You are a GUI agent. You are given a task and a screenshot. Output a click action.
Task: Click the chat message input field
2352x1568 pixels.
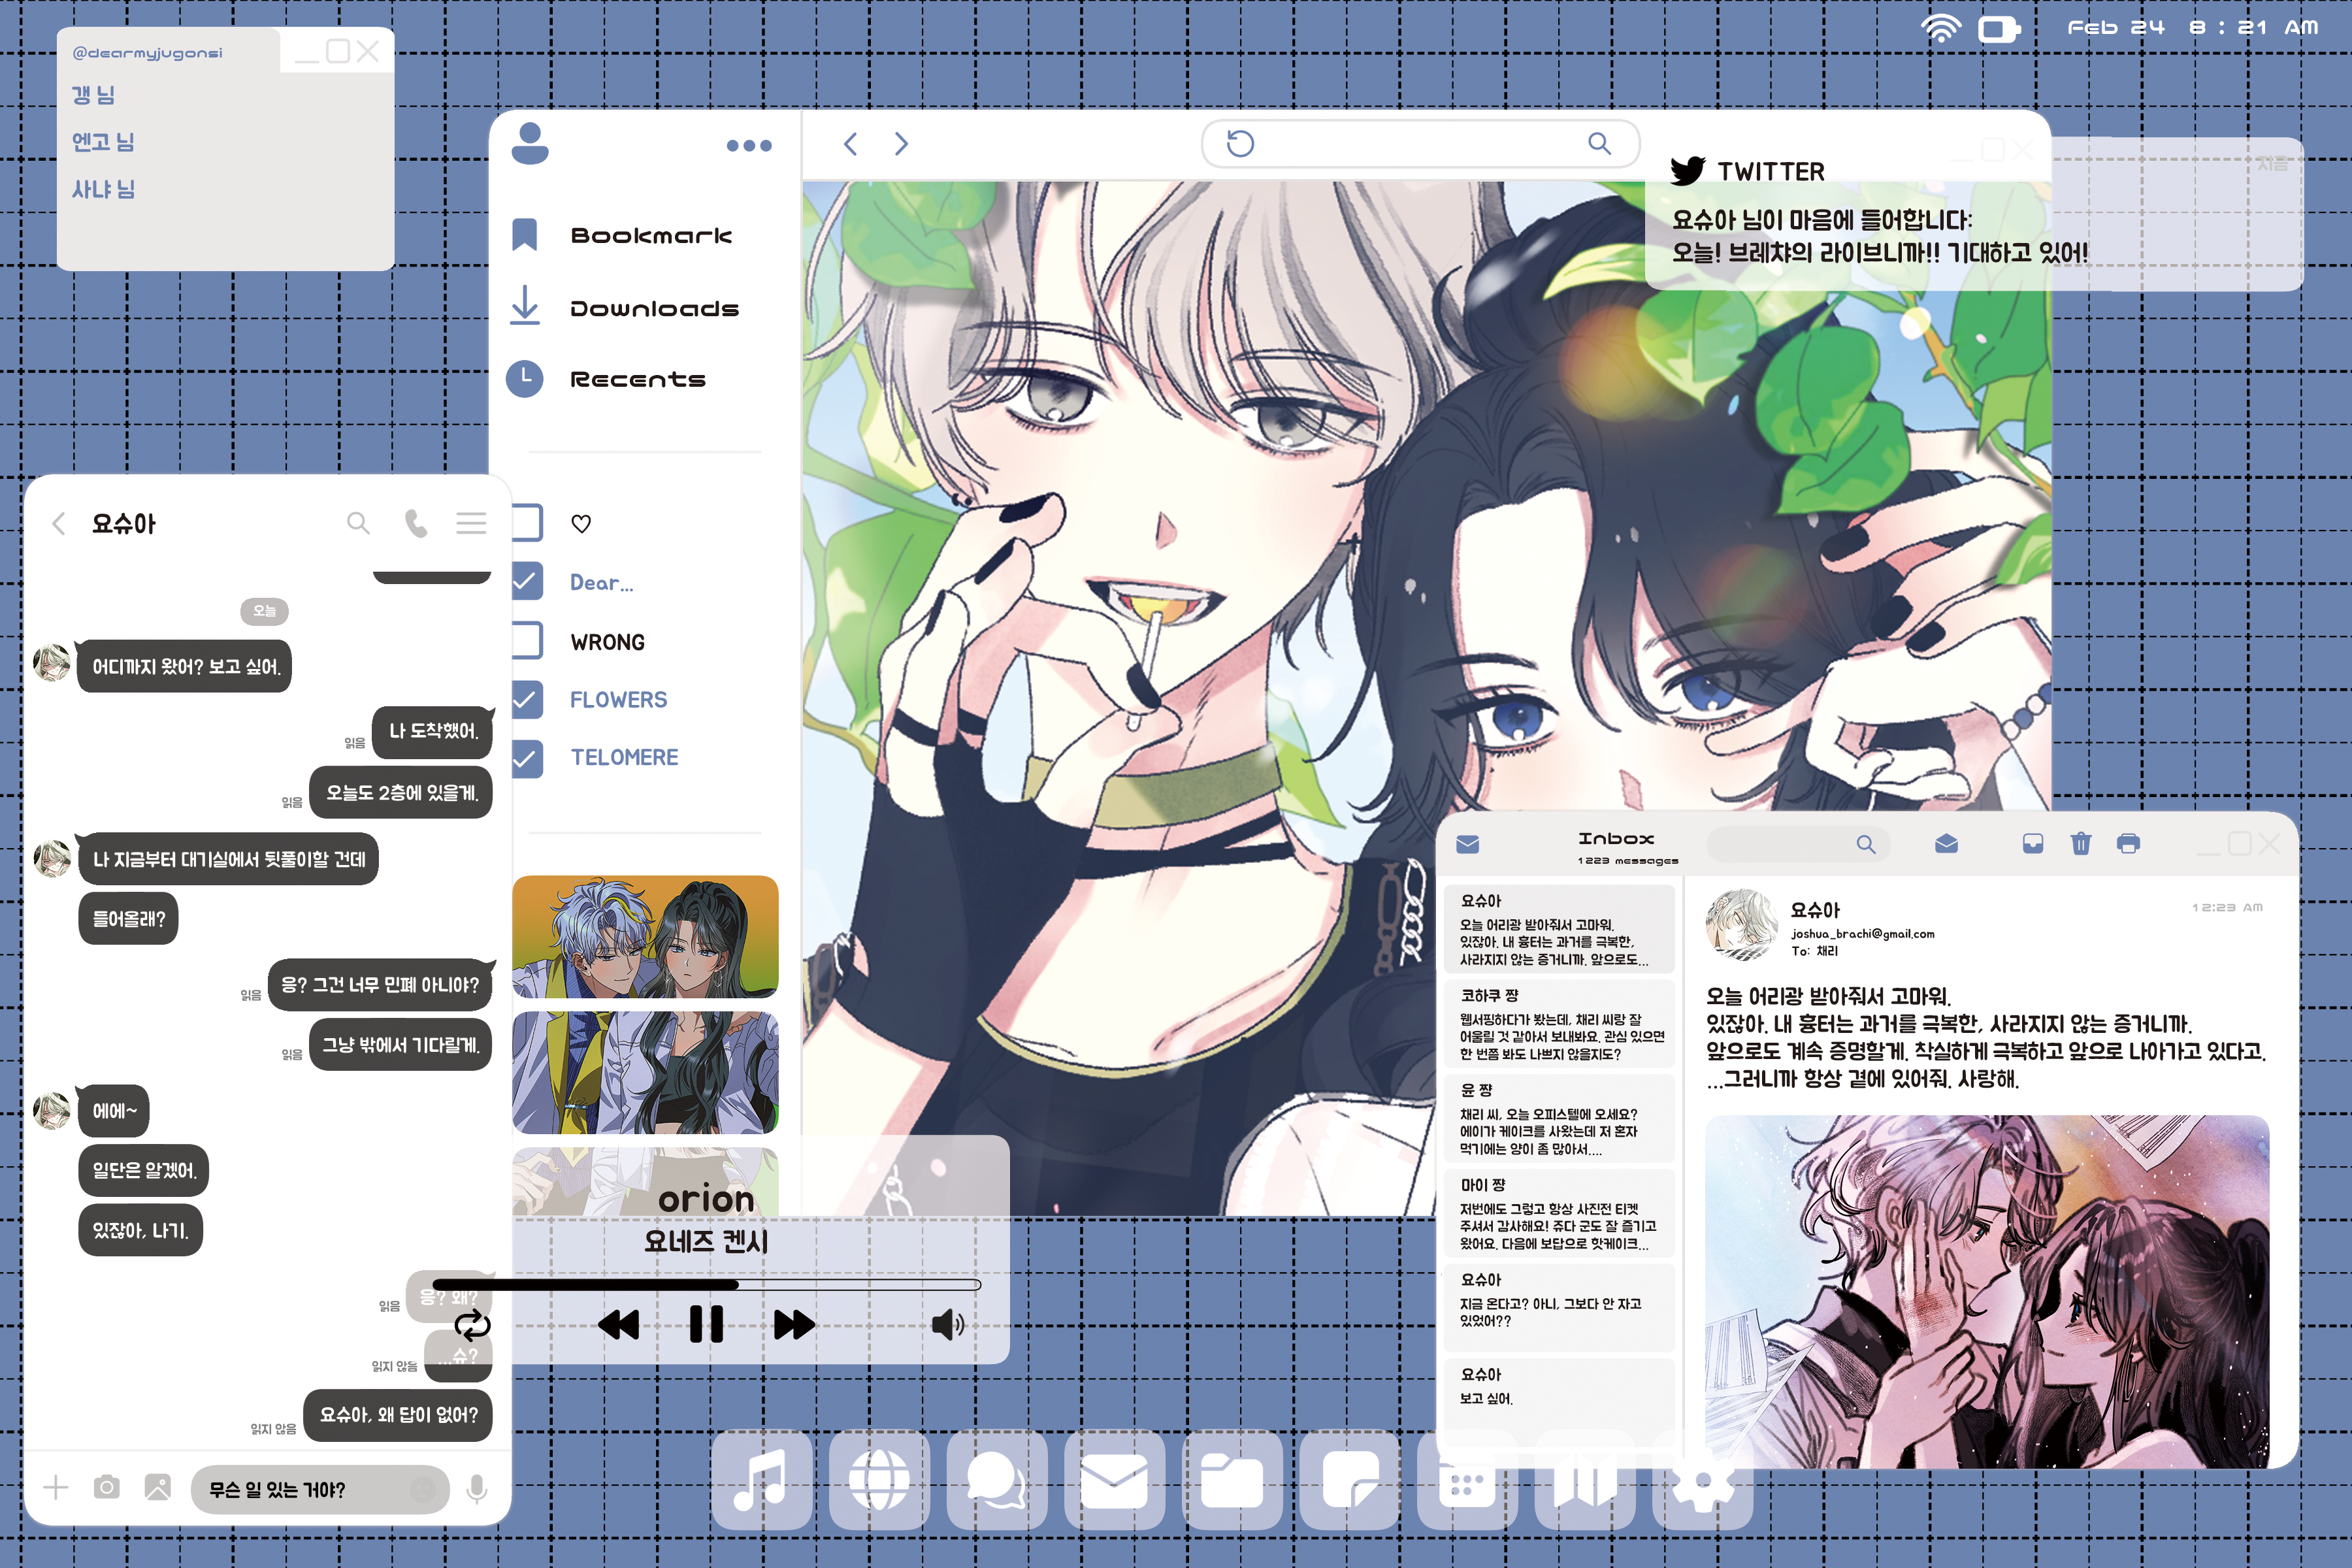[x=320, y=1490]
